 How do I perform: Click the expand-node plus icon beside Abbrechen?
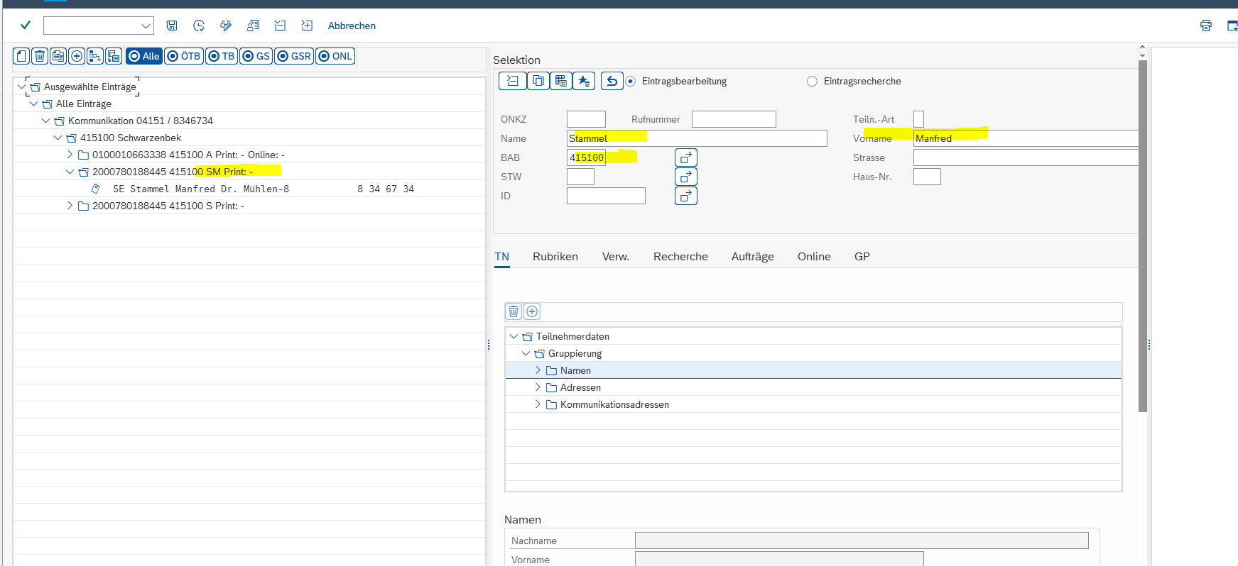(307, 26)
